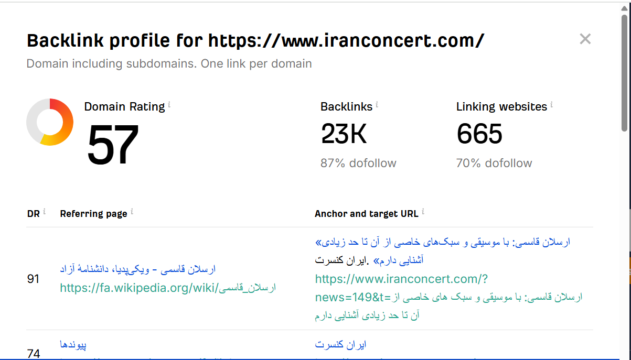Viewport: 631px width, 360px height.
Task: Click the Anchor and target URL column header
Action: (x=366, y=213)
